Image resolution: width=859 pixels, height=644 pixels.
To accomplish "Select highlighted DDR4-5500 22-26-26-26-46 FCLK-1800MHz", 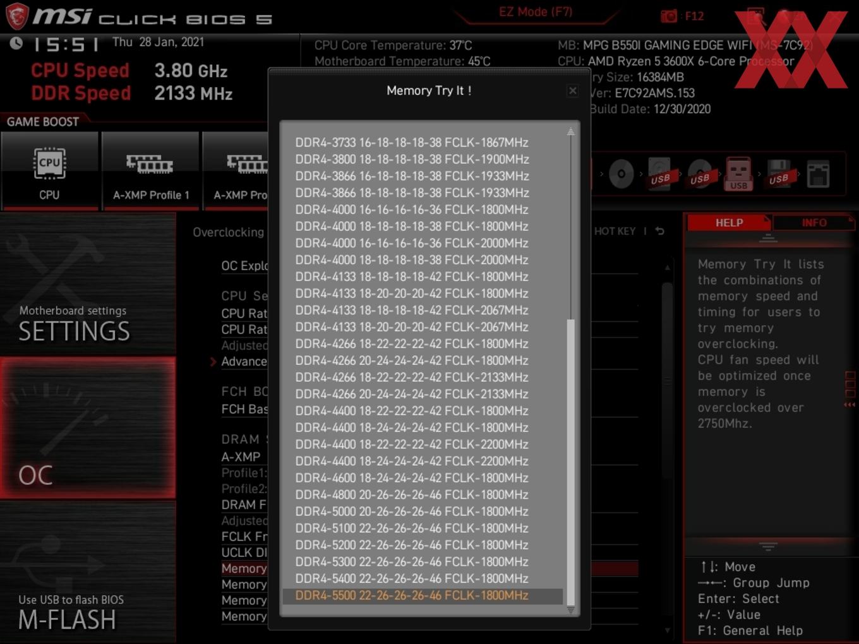I will pos(423,596).
